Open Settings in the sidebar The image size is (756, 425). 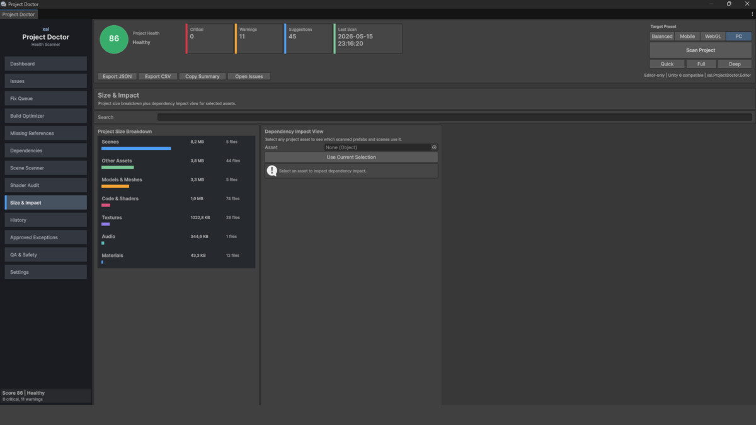point(46,272)
